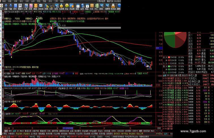This screenshot has height=138, width=214.
Task: Open the L2 (席面) toolbar icon
Action: click(36, 7)
